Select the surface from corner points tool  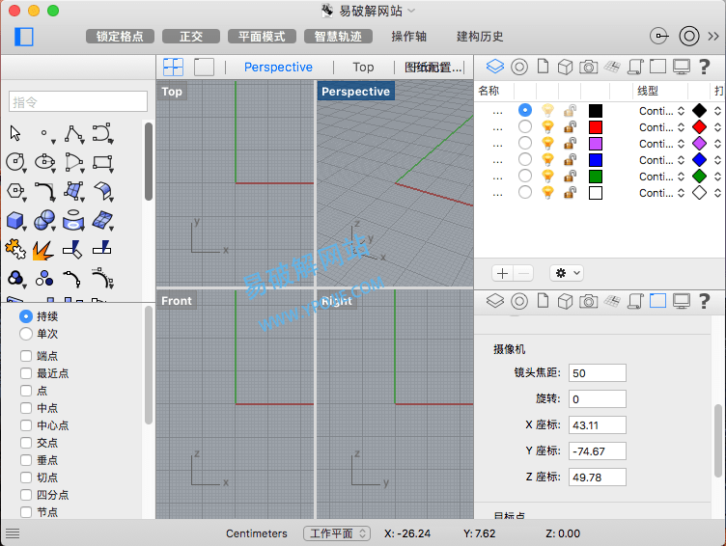[x=74, y=191]
